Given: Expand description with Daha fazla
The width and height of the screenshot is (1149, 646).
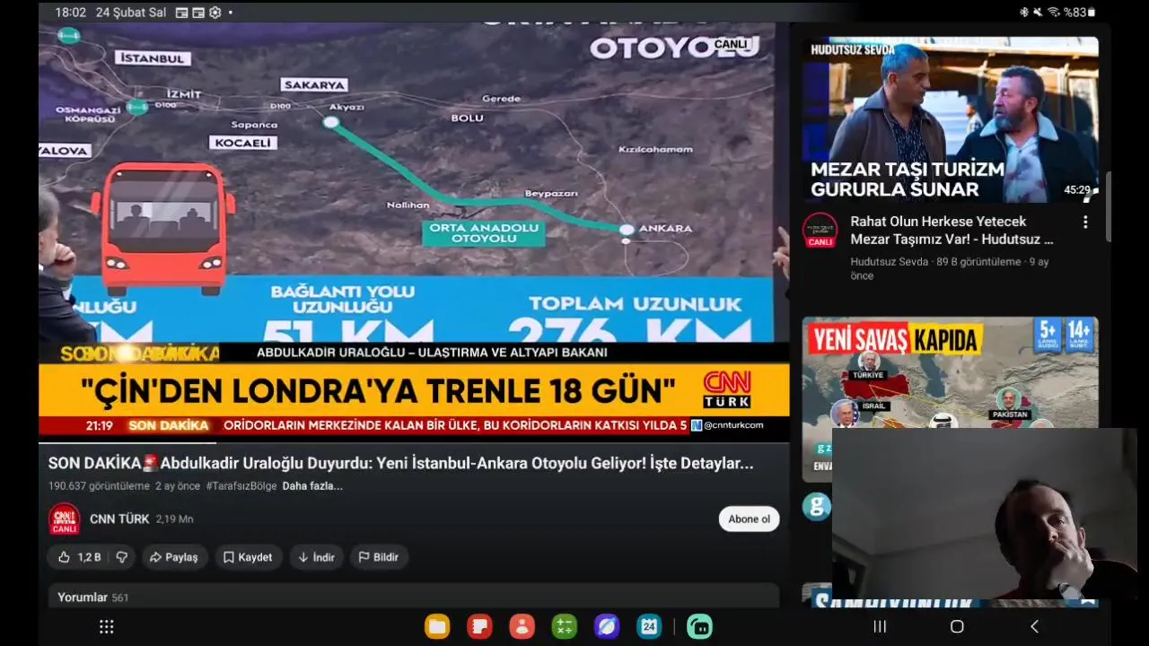Looking at the screenshot, I should (x=312, y=486).
